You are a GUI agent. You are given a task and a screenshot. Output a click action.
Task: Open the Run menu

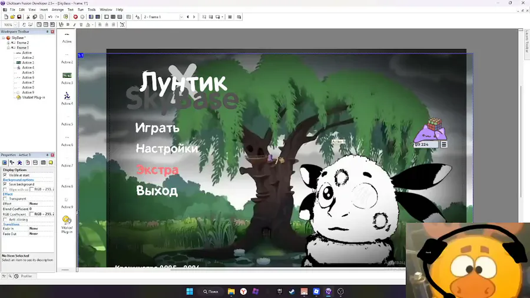81,10
